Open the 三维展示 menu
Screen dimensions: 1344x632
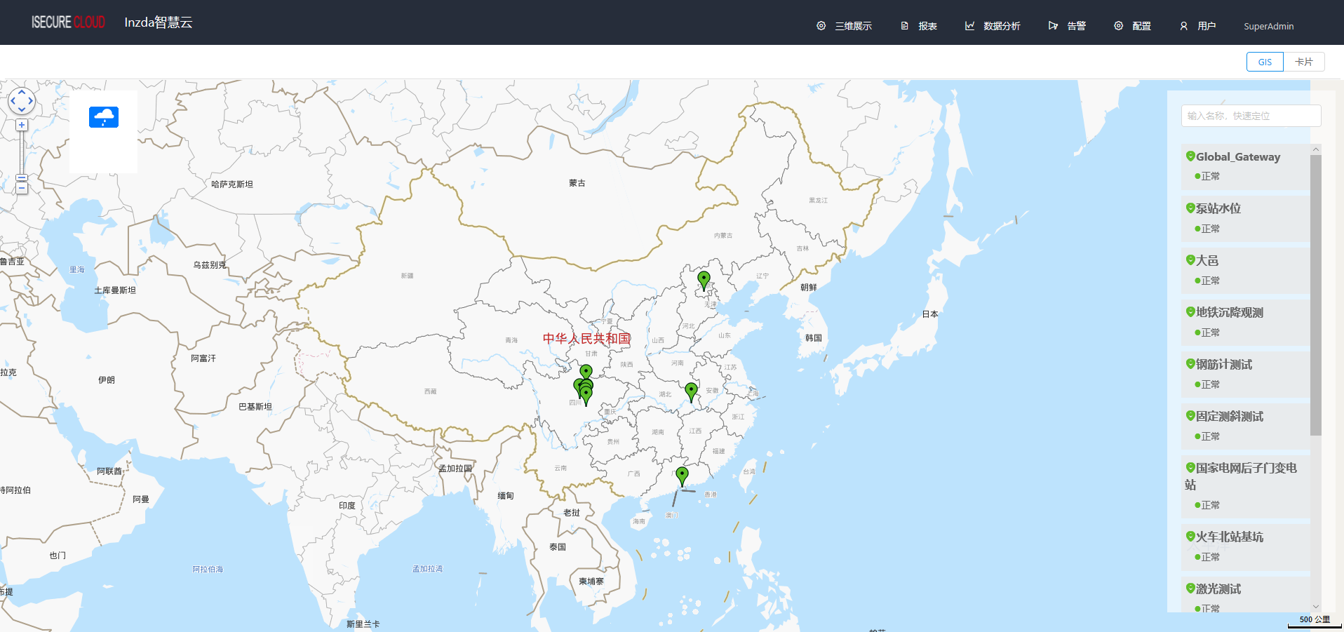click(x=845, y=26)
